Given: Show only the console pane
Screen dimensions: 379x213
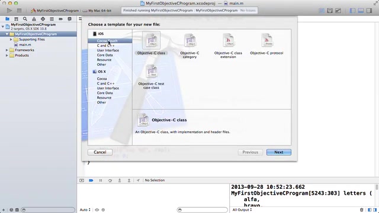Looking at the screenshot, I should tap(375, 210).
